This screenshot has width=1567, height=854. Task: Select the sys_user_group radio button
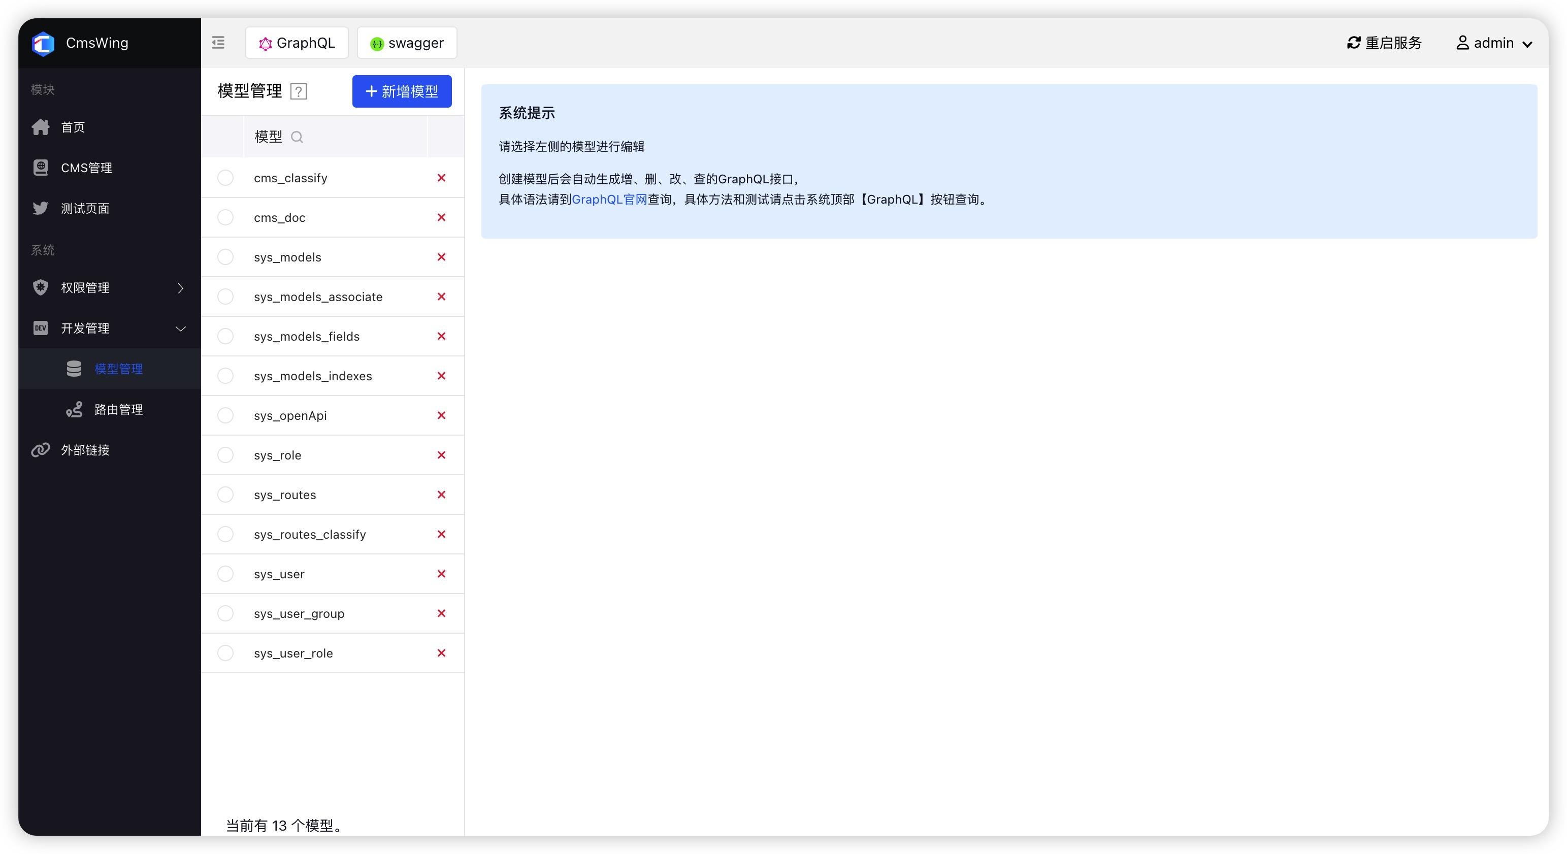[225, 613]
